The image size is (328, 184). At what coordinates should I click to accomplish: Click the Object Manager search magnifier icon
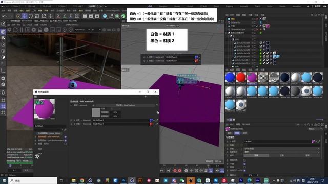pyautogui.click(x=312, y=15)
